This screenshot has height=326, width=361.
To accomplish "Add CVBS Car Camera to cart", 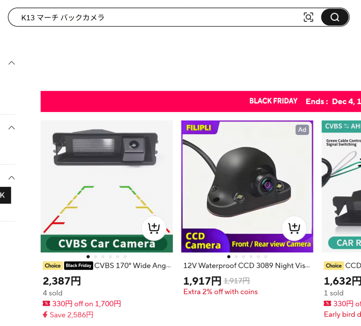I will 154,228.
